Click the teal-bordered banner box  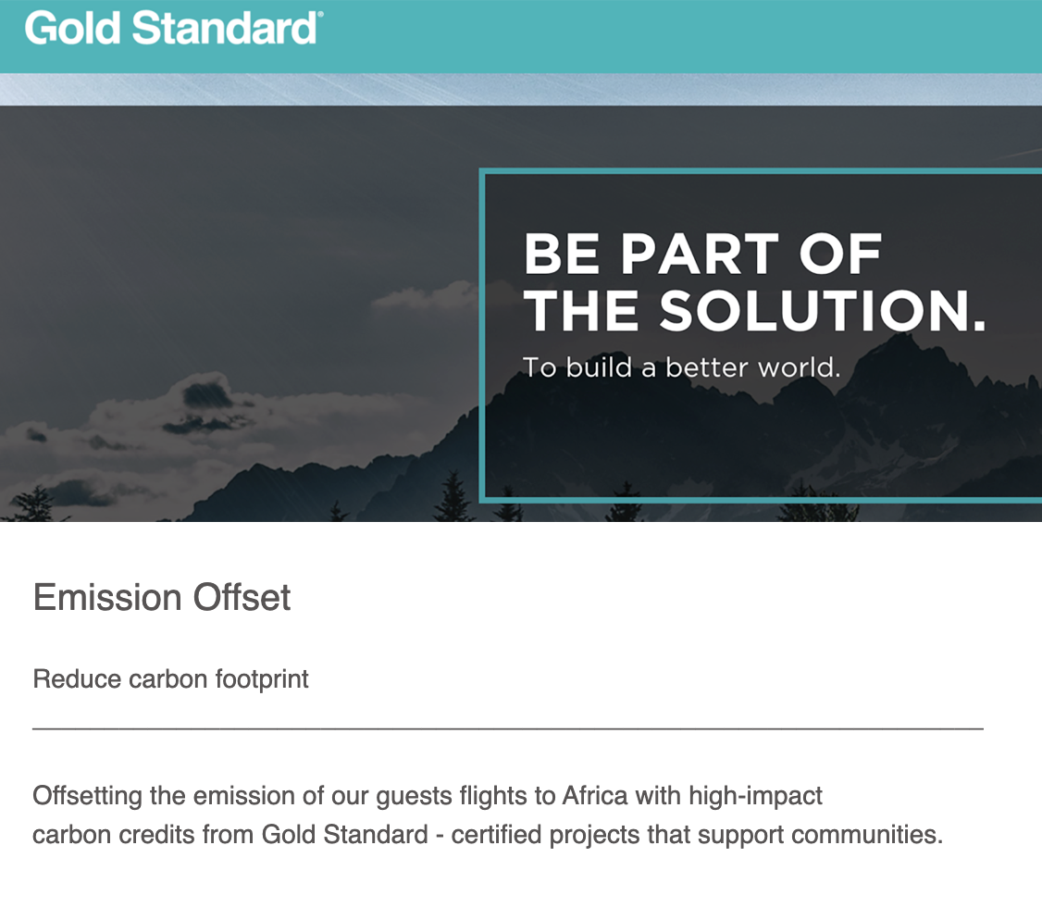[761, 336]
